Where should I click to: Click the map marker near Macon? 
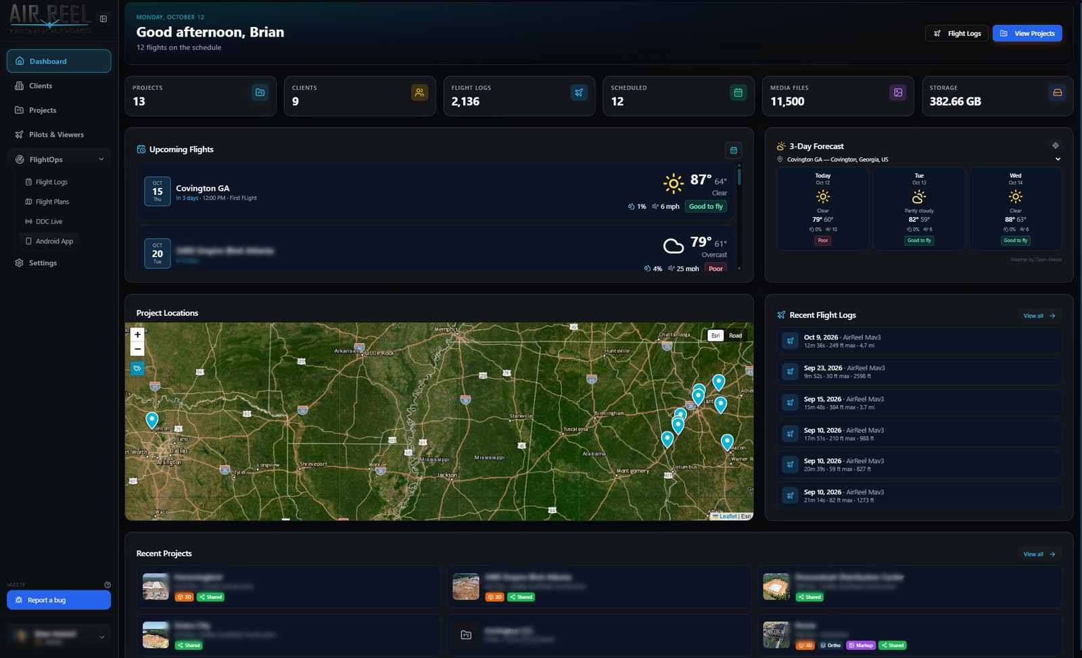point(727,442)
